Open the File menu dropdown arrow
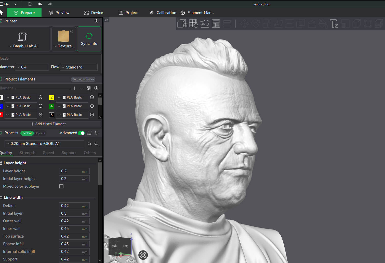Image resolution: width=385 pixels, height=263 pixels. pyautogui.click(x=16, y=4)
